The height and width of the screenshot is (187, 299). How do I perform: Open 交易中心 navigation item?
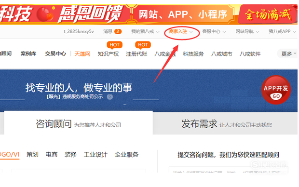click(x=55, y=53)
